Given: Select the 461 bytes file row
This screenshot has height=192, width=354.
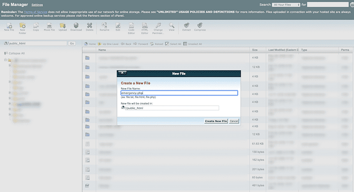Looking at the screenshot, I should 218,185.
